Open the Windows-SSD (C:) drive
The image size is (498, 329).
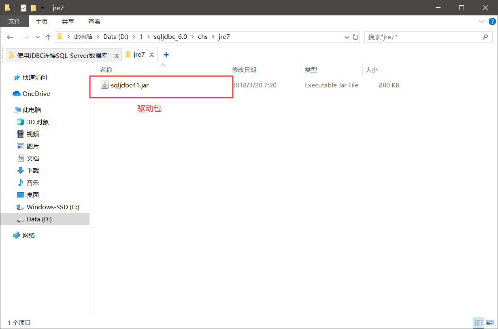pos(53,207)
